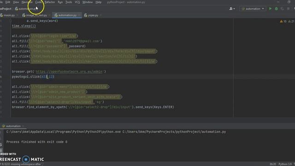
Task: Click the Python 3.9 interpreter in status bar
Action: [285, 164]
